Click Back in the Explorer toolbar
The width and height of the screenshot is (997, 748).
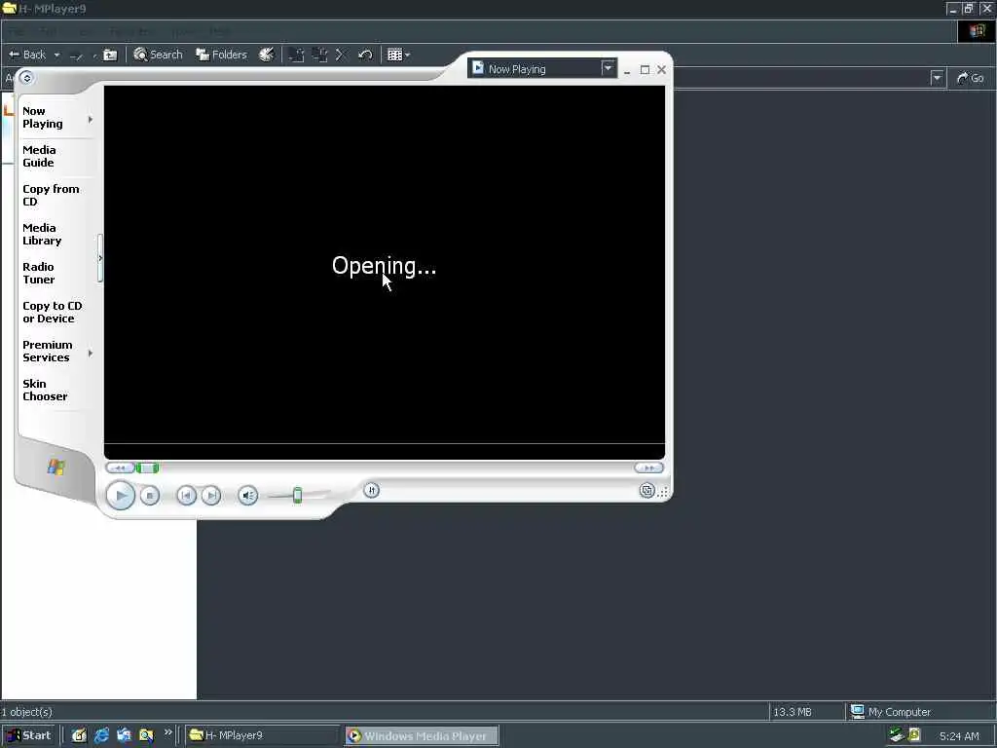(28, 55)
